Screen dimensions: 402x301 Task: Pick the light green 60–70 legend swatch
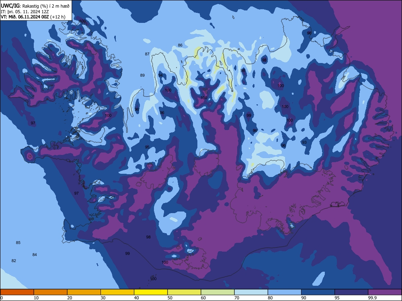click(x=217, y=292)
